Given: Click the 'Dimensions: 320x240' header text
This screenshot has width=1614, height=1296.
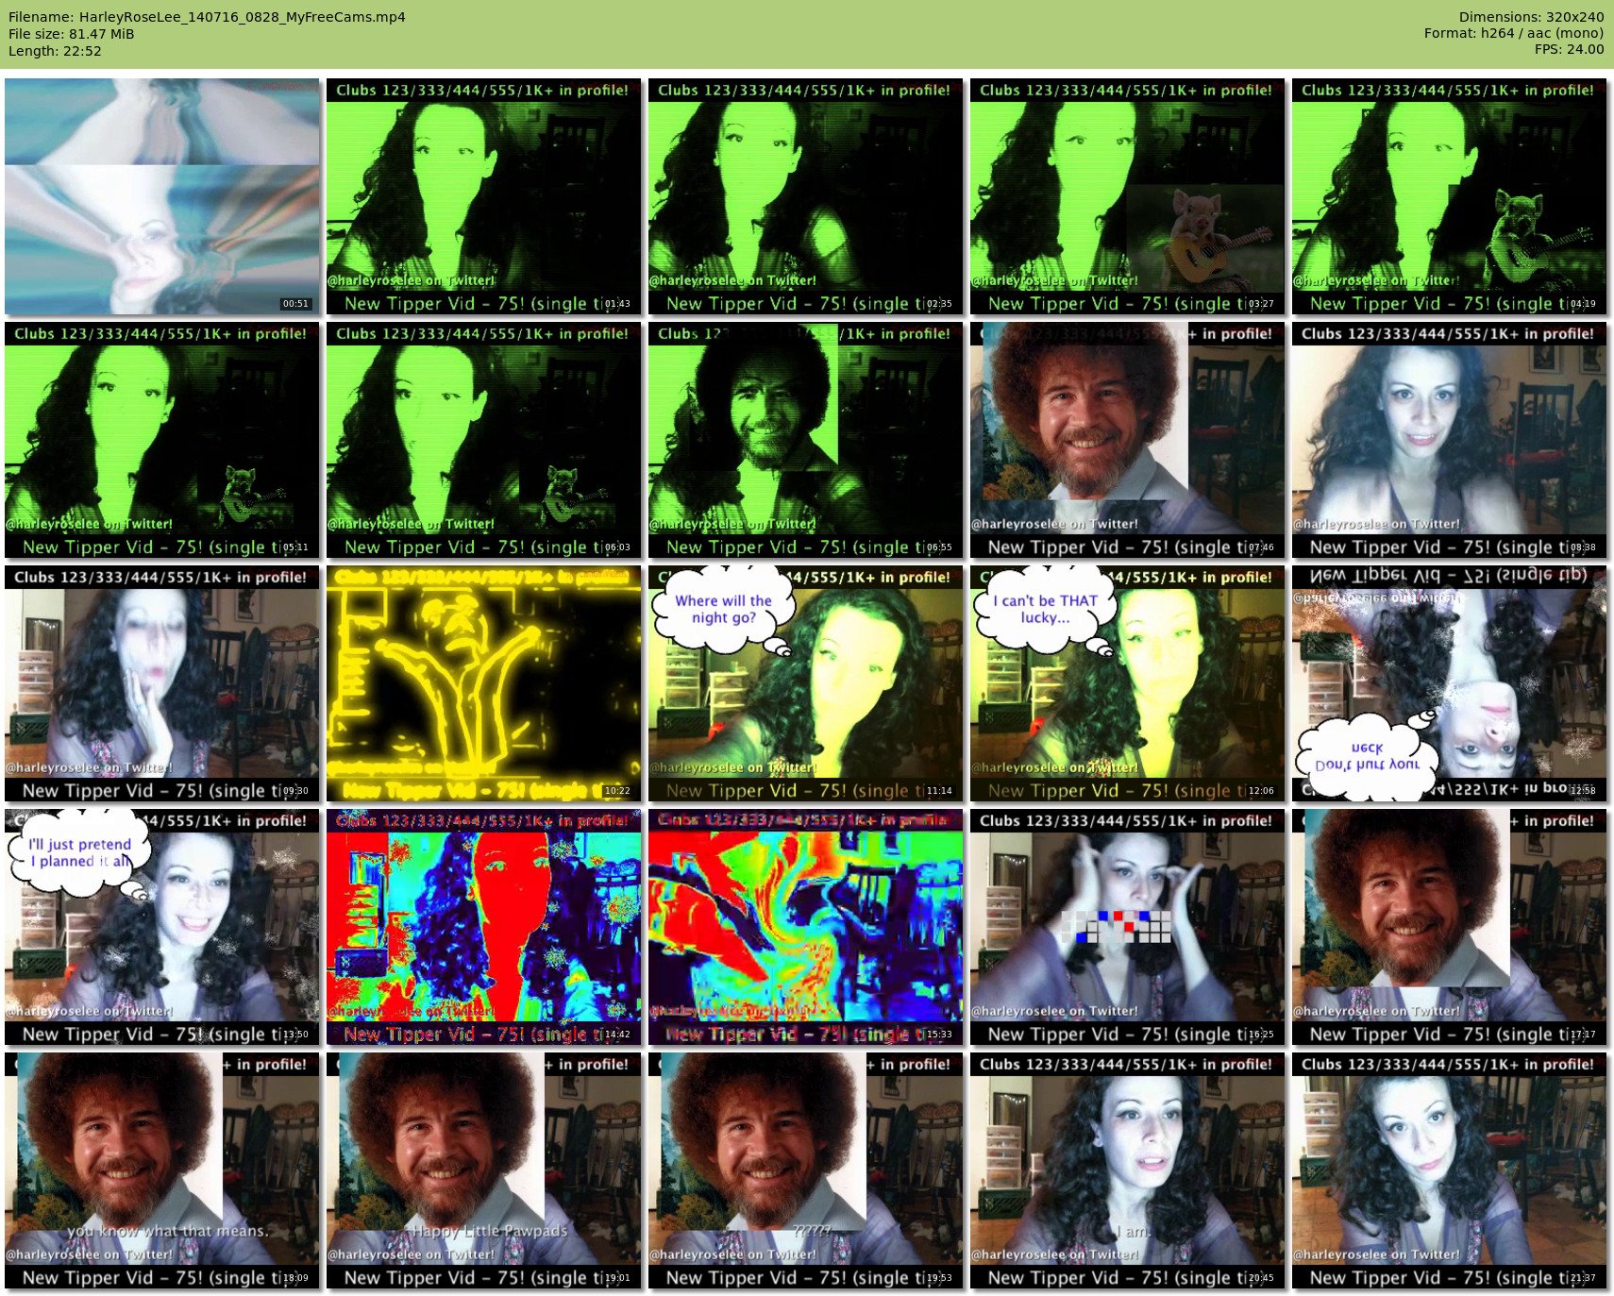Looking at the screenshot, I should click(x=1531, y=17).
